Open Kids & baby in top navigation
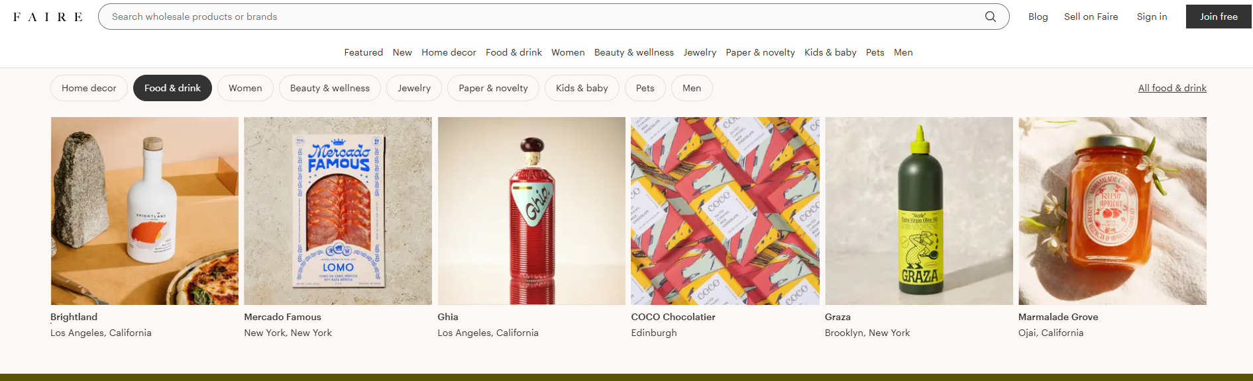This screenshot has height=381, width=1253. pos(830,52)
